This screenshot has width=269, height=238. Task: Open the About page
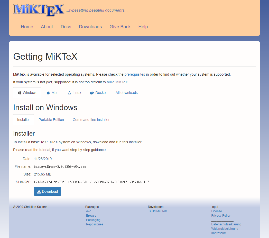pos(47,27)
